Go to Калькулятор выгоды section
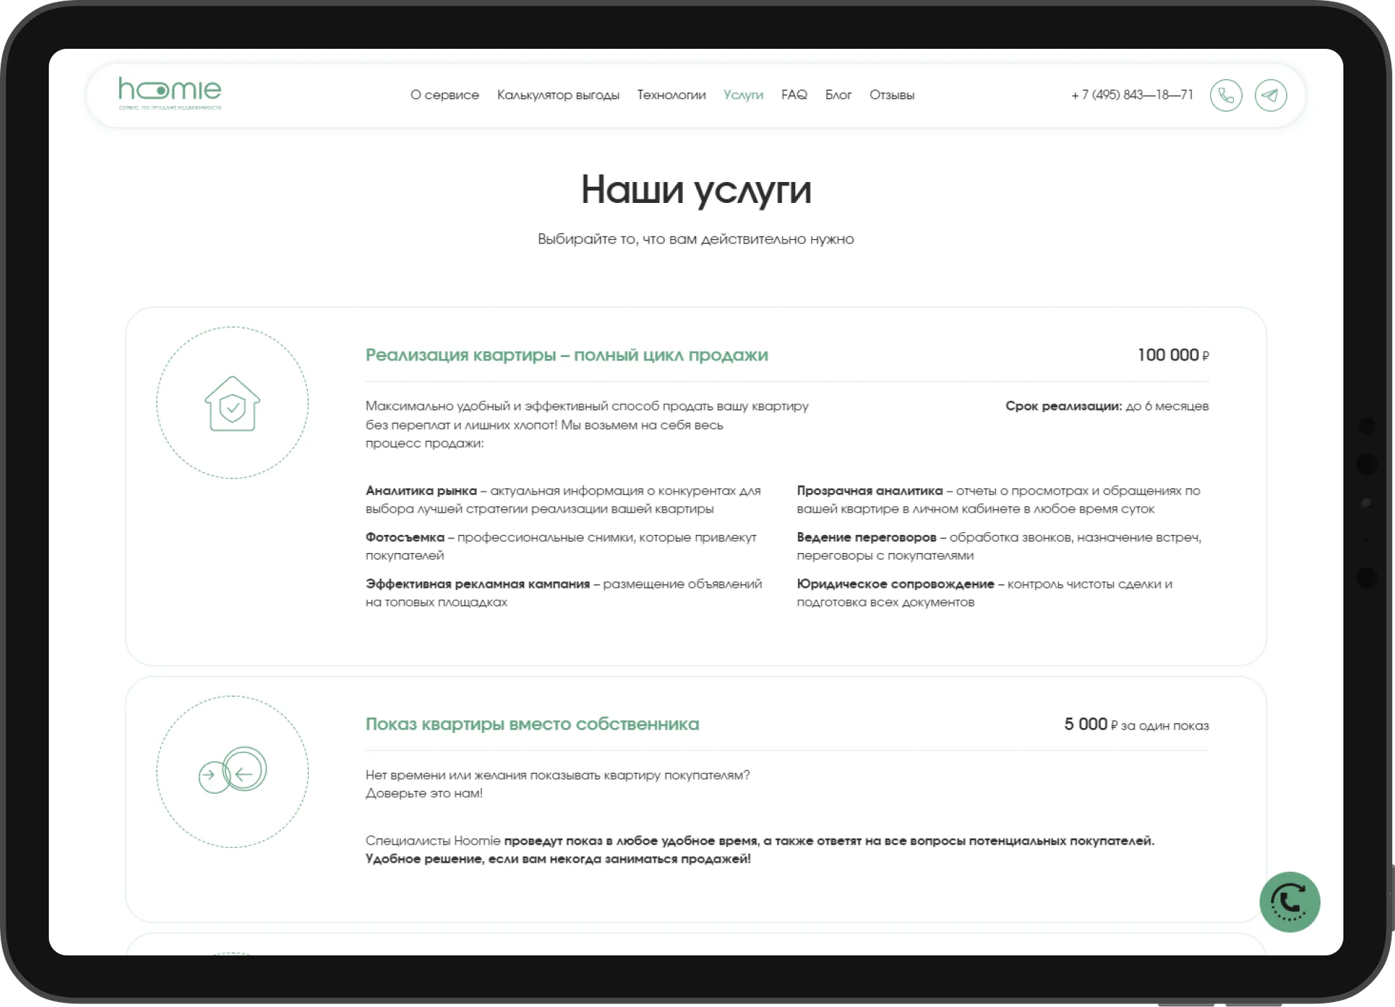This screenshot has height=1007, width=1395. click(558, 95)
